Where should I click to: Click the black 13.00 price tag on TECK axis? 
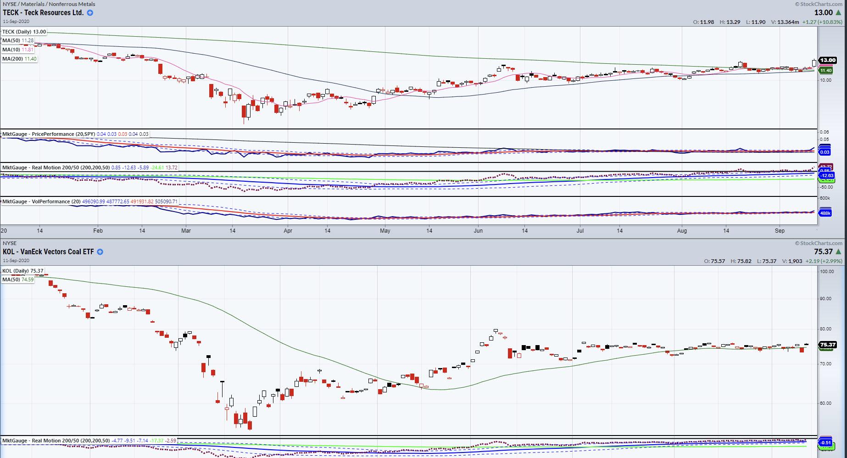(827, 60)
